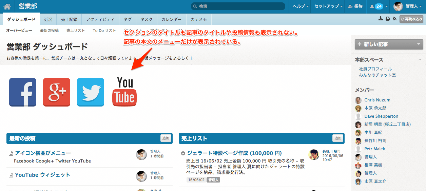The image size is (426, 191).
Task: Click the Facebook icon
Action: (x=23, y=92)
